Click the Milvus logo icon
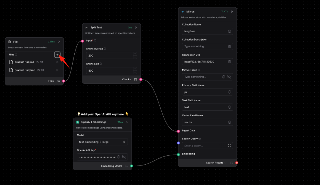The height and width of the screenshot is (185, 320). (183, 12)
